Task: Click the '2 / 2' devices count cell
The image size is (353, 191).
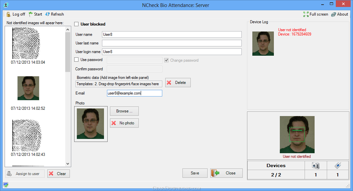Action: coord(276,175)
